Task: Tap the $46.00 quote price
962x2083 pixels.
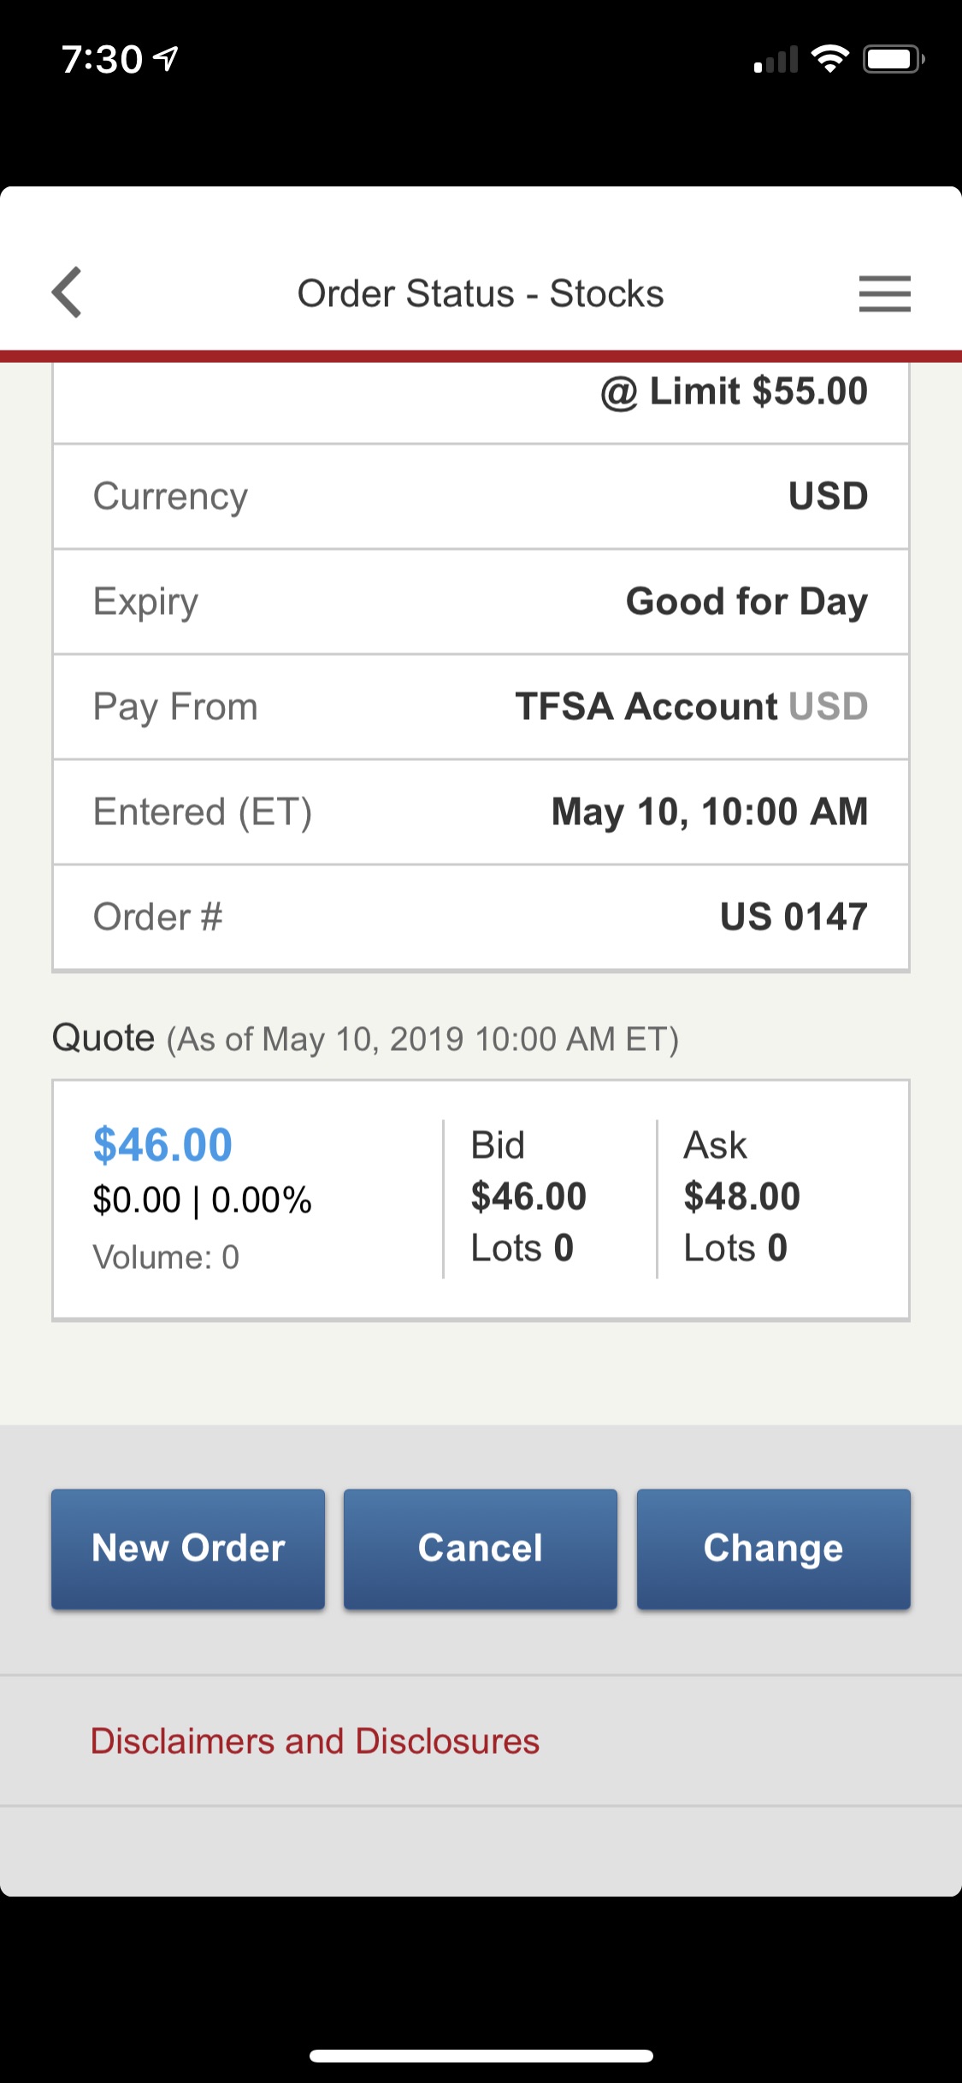Action: click(x=162, y=1145)
